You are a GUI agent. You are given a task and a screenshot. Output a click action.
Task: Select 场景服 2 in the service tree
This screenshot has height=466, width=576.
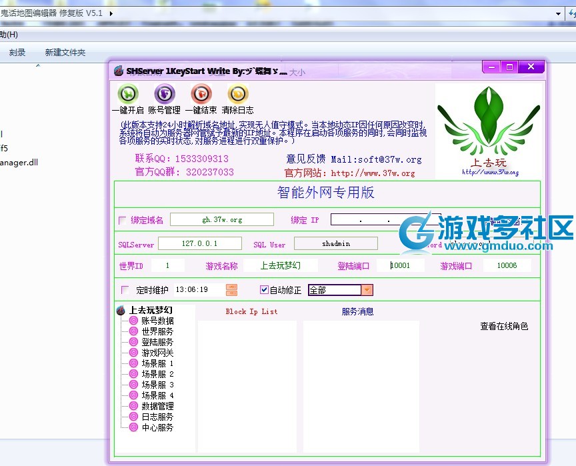[x=157, y=374]
